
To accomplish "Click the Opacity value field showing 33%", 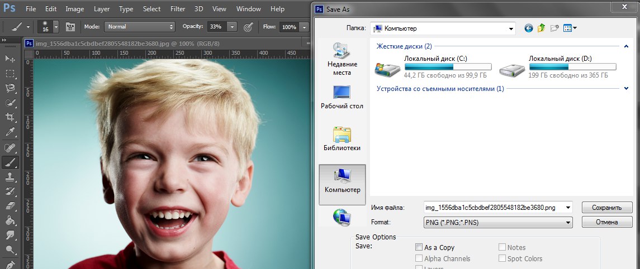I will click(x=217, y=26).
